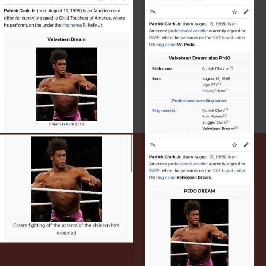Open the "Ring name(s)" infobox label link
The image size is (266, 266).
tap(164, 110)
